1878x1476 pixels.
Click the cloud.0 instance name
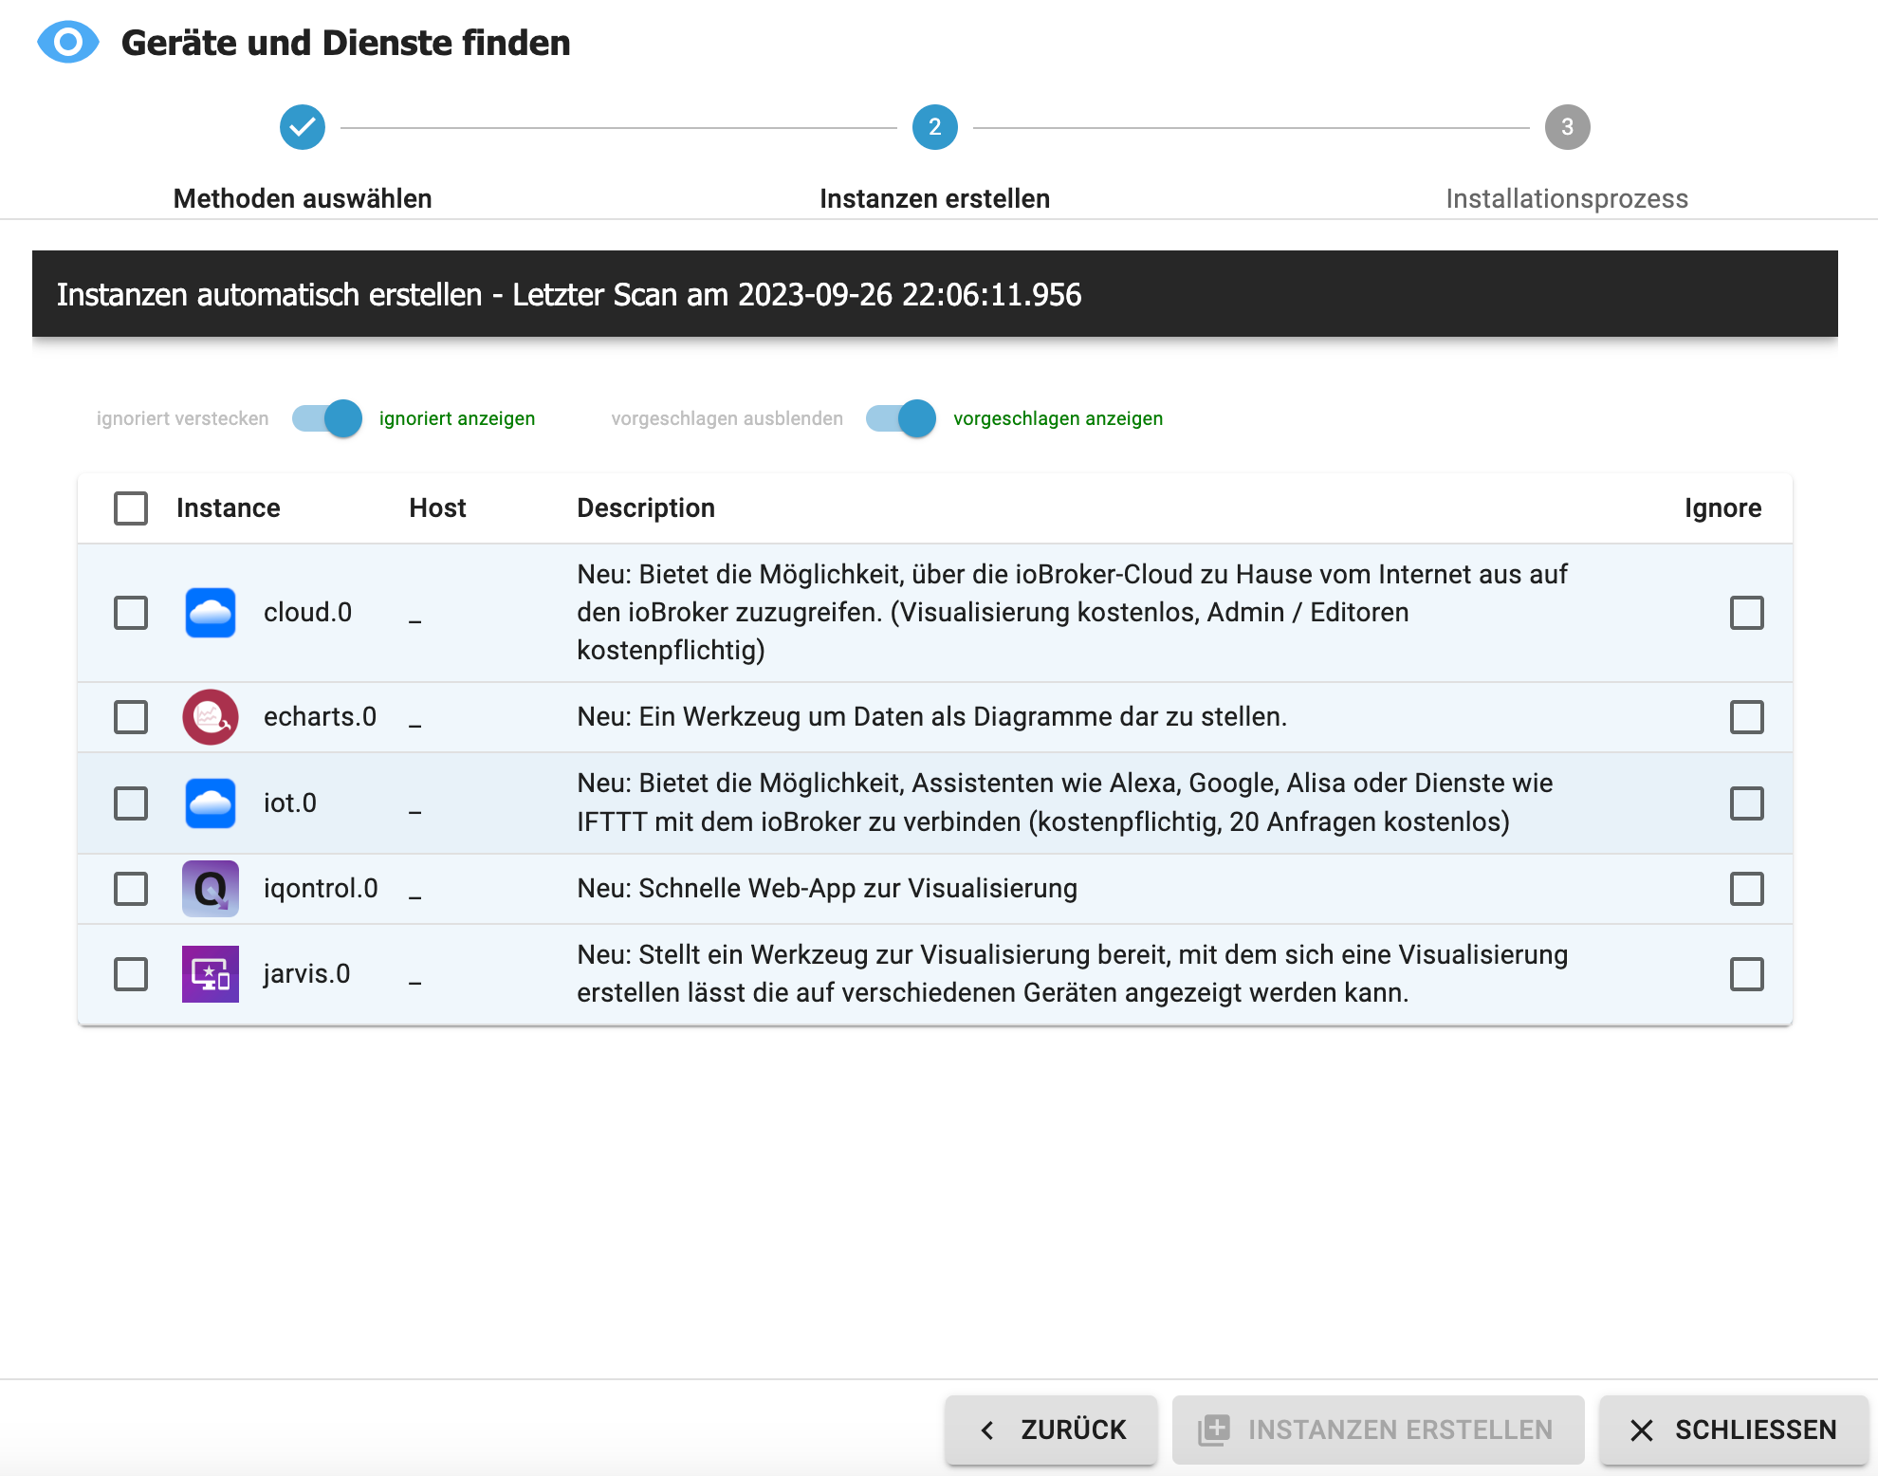point(307,613)
